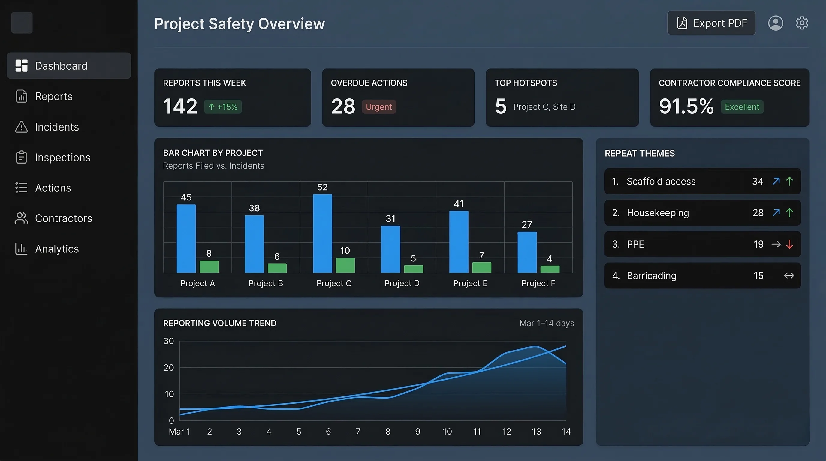This screenshot has width=826, height=461.
Task: Click the PPE downward red arrow
Action: click(x=790, y=244)
